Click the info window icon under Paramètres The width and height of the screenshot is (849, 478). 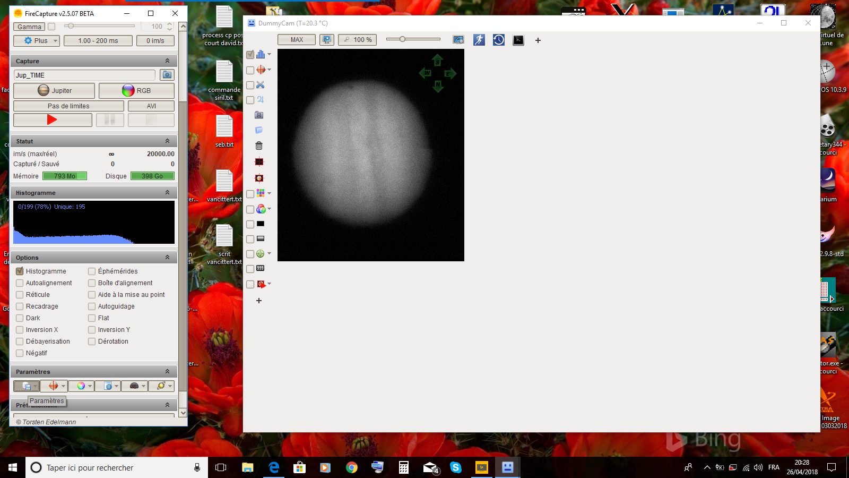pyautogui.click(x=108, y=386)
